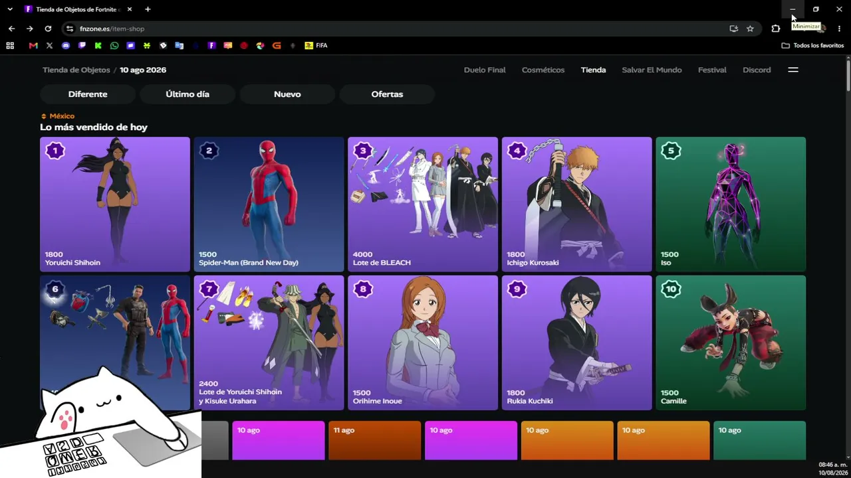Go back to the previous page
This screenshot has height=478, width=851.
point(11,29)
